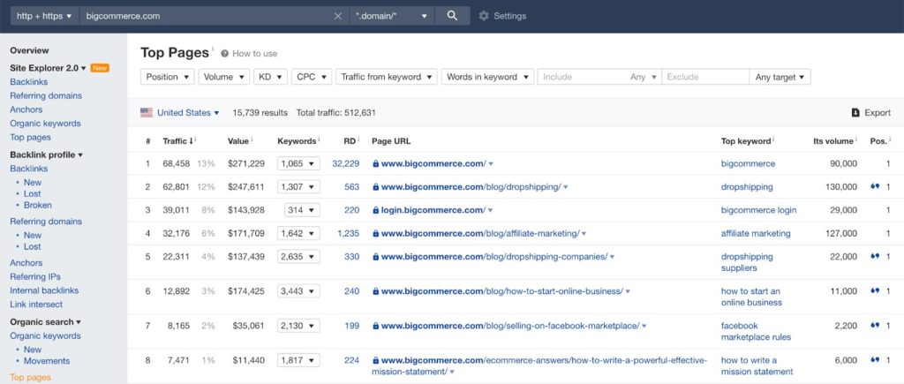Expand the 3,443 keywords dropdown
Viewport: 904px width, 384px height.
click(x=298, y=291)
